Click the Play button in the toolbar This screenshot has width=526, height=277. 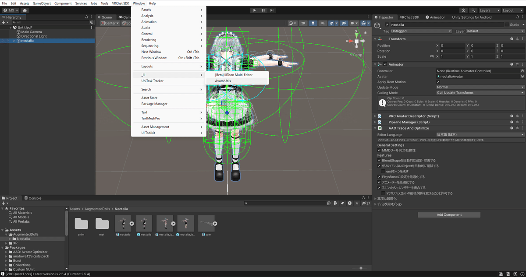(255, 10)
